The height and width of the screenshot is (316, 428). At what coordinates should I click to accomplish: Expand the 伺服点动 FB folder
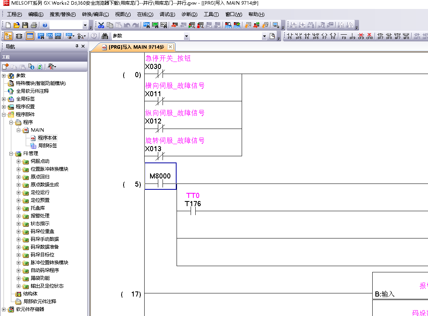tap(19, 161)
